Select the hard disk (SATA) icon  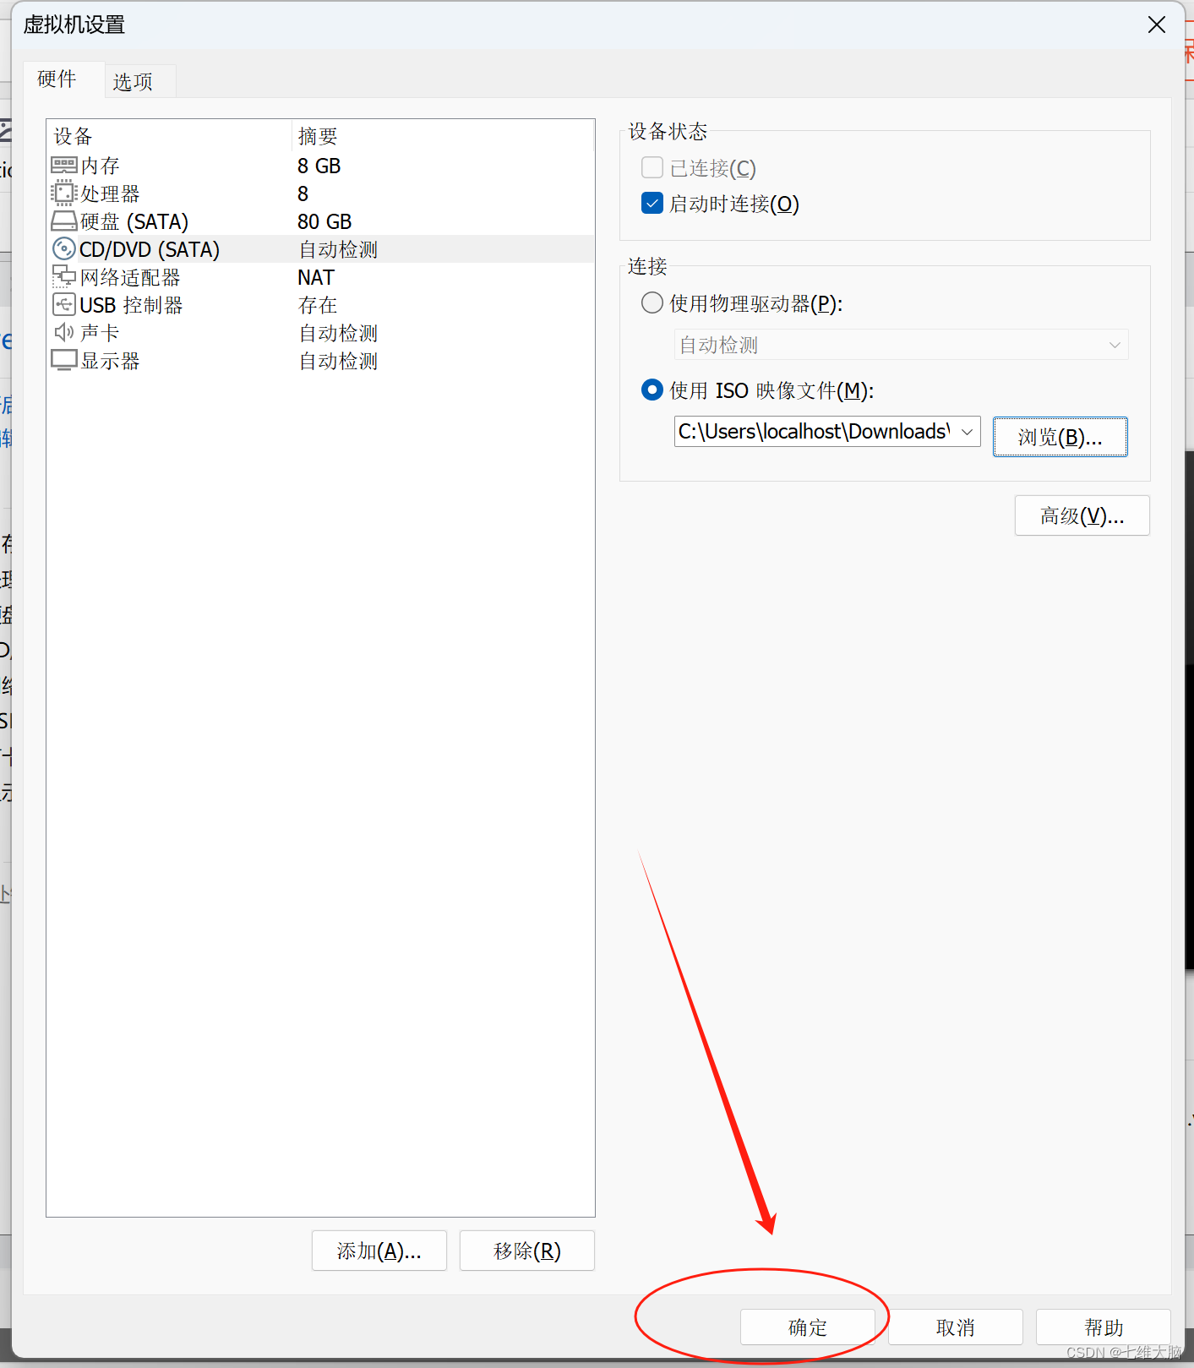(x=64, y=221)
